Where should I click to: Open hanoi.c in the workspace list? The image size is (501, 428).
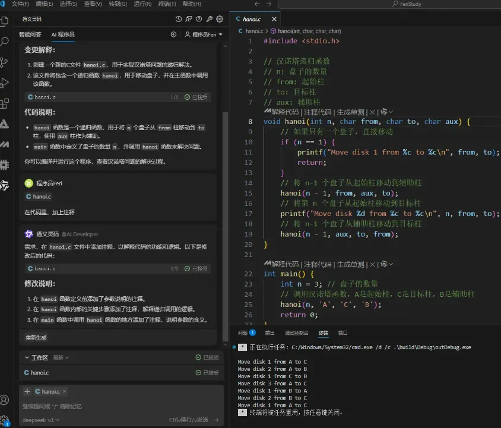pyautogui.click(x=122, y=373)
